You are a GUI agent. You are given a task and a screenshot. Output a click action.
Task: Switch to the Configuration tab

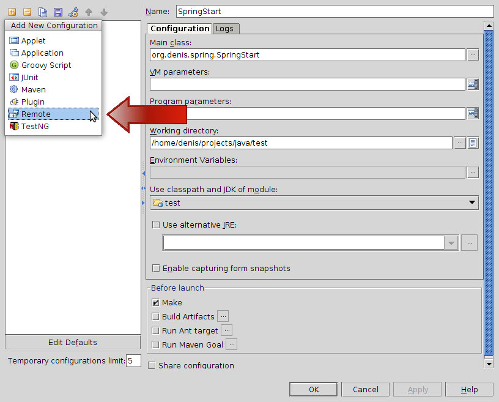click(180, 29)
